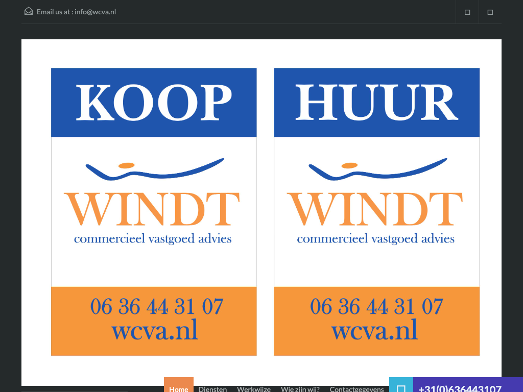Go to the Werkwijze page
523x392 pixels.
(254, 387)
